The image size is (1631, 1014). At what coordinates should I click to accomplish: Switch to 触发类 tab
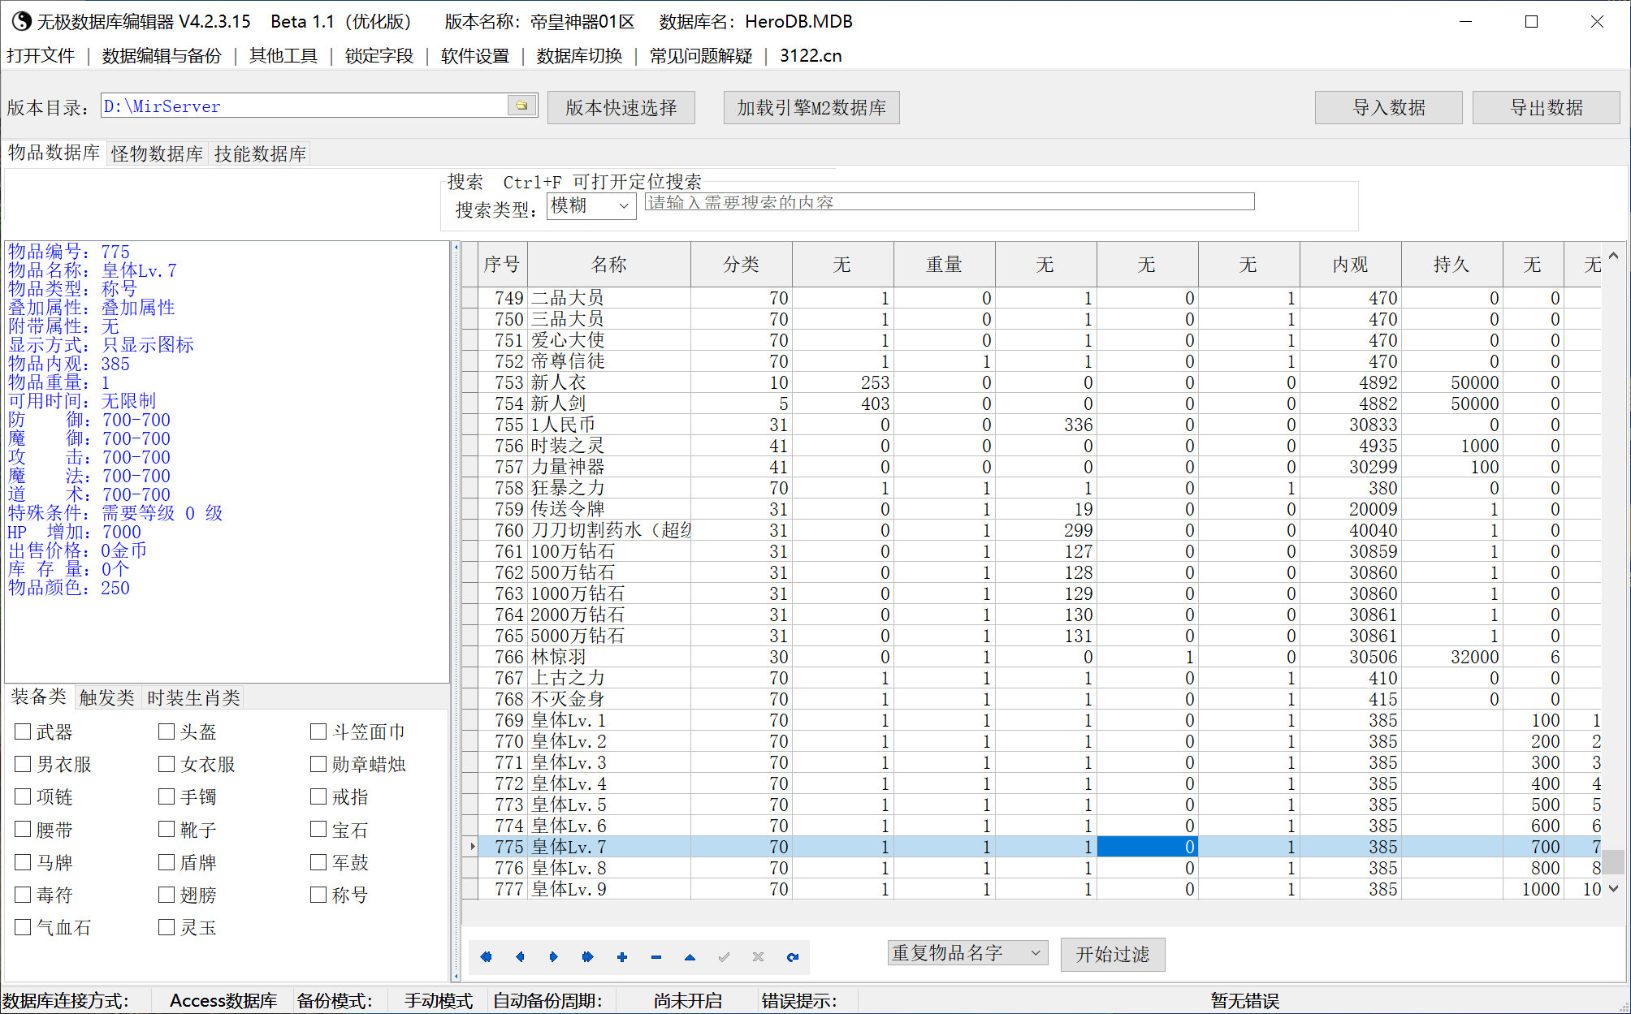pos(107,697)
